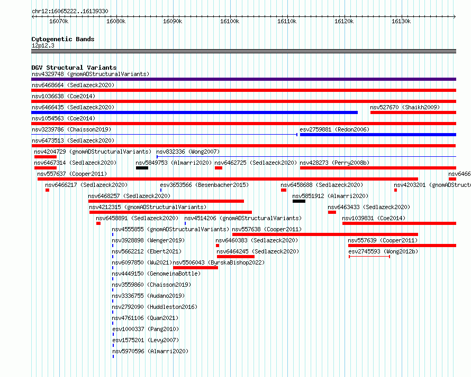This screenshot has height=377, width=471.
Task: Click nsv428273 (Perry2008b) label
Action: pyautogui.click(x=334, y=163)
